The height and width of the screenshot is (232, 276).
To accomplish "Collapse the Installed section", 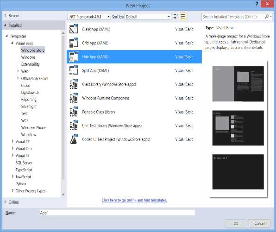I will coord(5,25).
